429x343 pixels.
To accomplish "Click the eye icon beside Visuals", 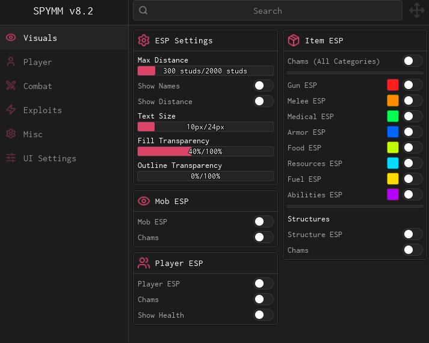I will pyautogui.click(x=11, y=38).
